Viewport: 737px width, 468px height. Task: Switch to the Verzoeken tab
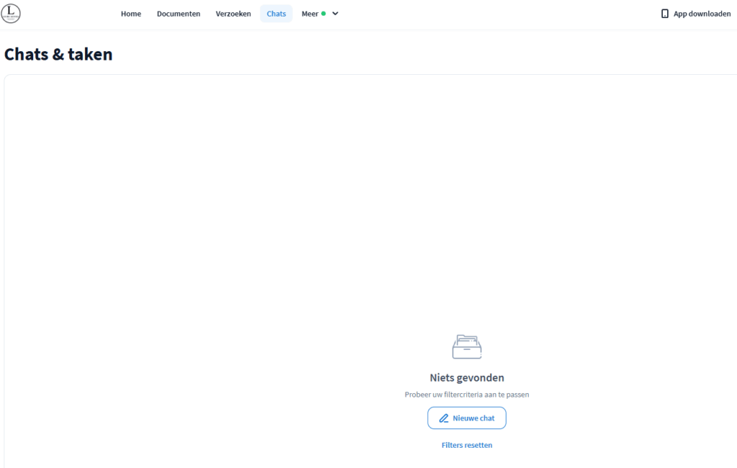[x=233, y=14]
